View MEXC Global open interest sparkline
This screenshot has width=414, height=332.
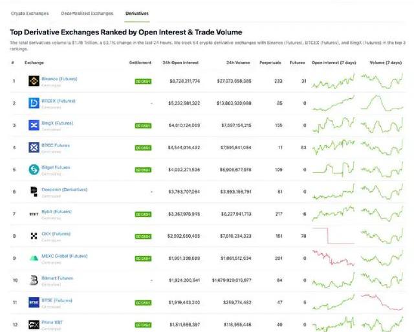pyautogui.click(x=334, y=258)
